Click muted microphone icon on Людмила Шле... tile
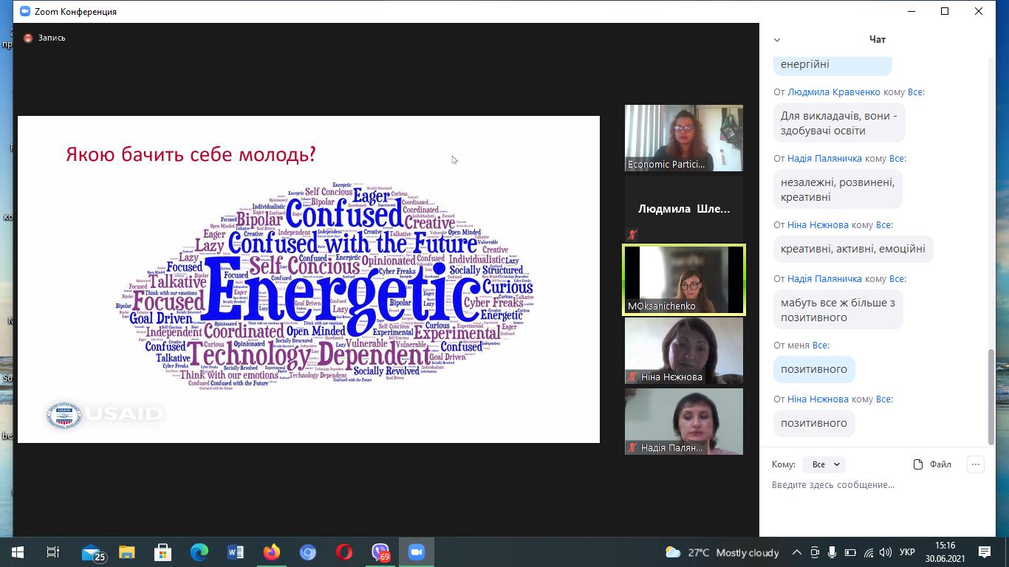The width and height of the screenshot is (1009, 567). click(632, 235)
